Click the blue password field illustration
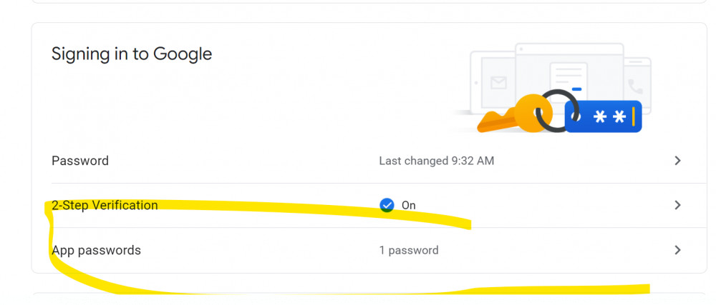716x305 pixels. [604, 116]
